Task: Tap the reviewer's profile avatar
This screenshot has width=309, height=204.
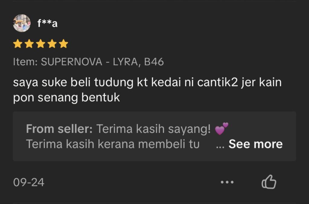Action: 22,23
